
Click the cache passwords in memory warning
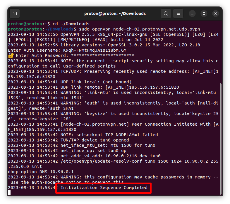tap(113, 180)
